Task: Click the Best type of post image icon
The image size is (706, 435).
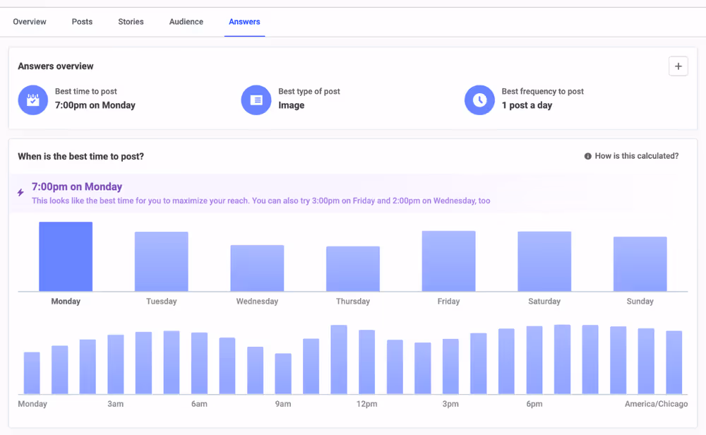Action: tap(256, 100)
